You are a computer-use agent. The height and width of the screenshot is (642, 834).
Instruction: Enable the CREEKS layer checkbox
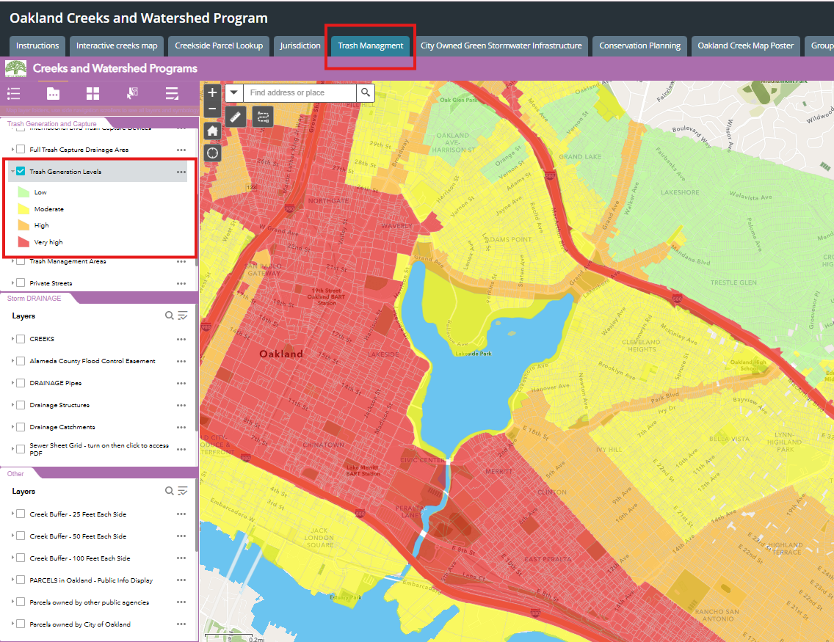[x=21, y=339]
